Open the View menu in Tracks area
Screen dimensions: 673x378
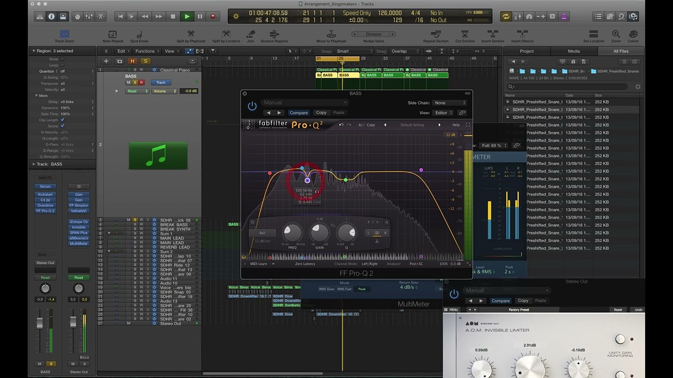click(171, 51)
